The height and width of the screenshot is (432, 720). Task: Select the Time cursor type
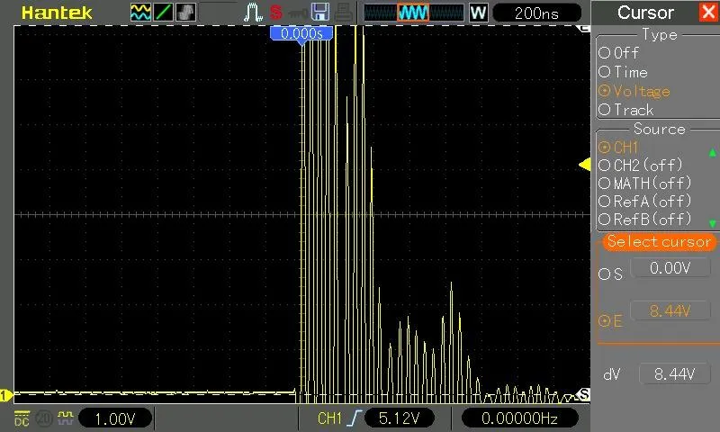coord(623,72)
